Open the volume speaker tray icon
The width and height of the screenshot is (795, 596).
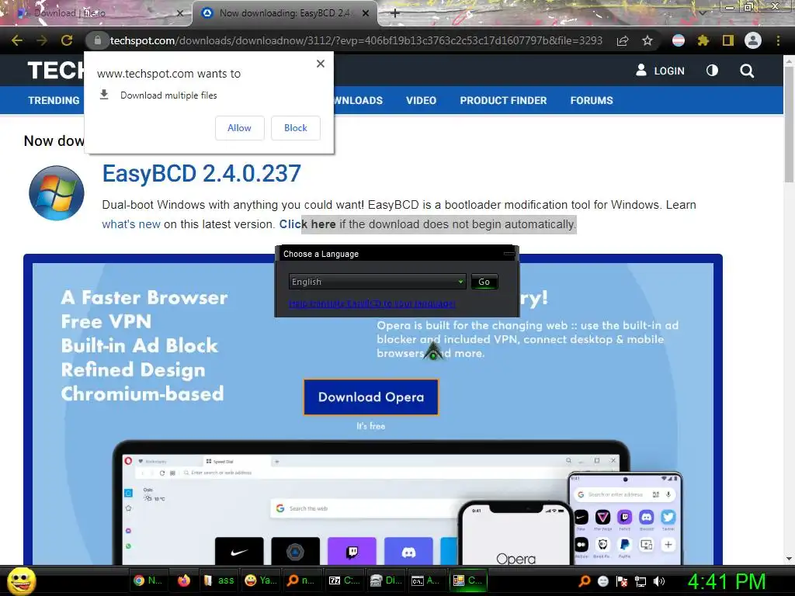(x=659, y=581)
